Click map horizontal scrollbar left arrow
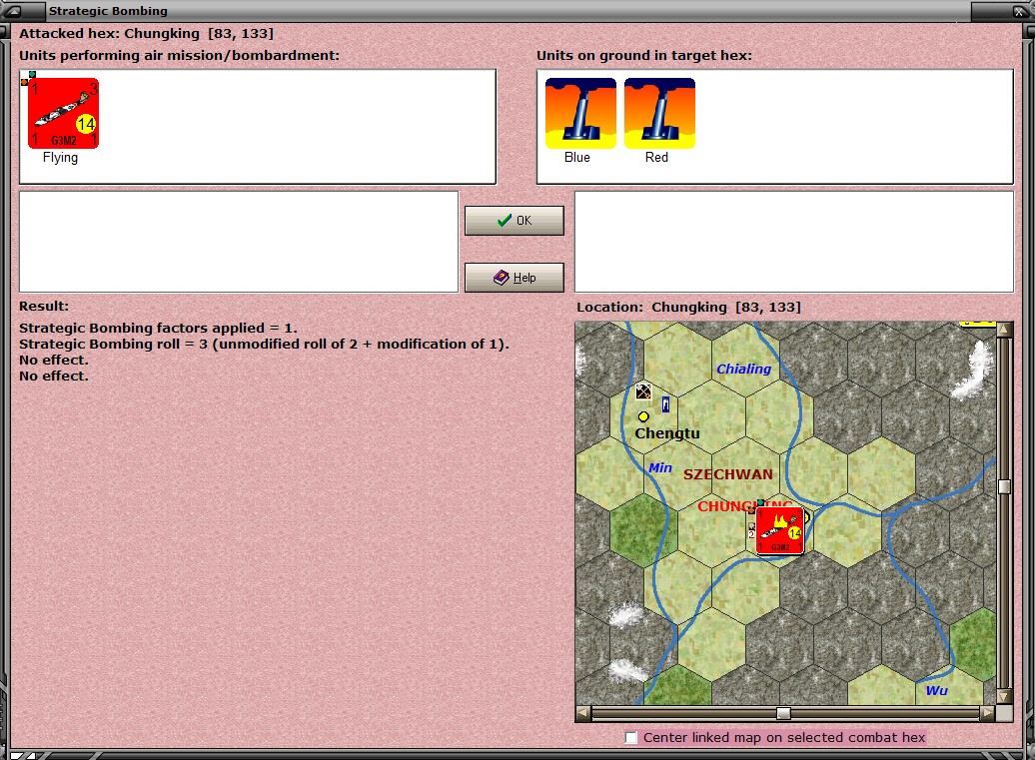The image size is (1035, 760). pyautogui.click(x=582, y=712)
